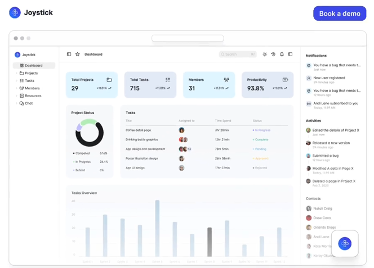
Task: Open the history clock icon
Action: coord(273,54)
